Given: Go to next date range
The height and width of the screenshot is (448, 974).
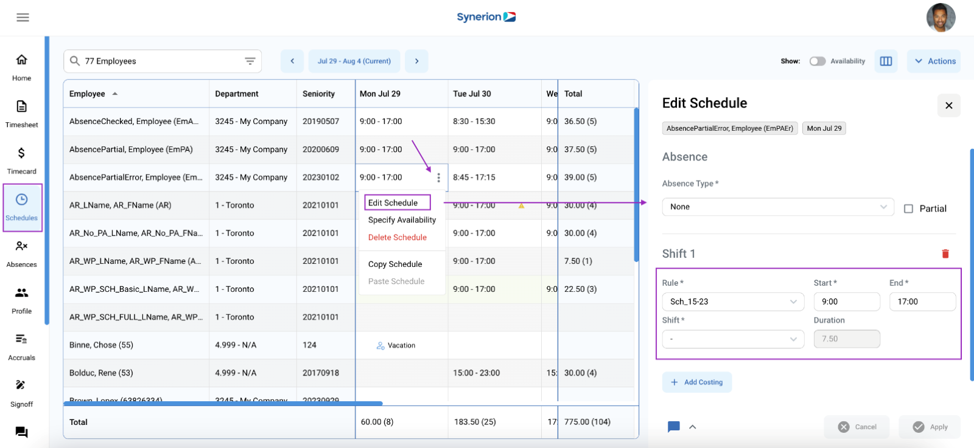Looking at the screenshot, I should [416, 61].
